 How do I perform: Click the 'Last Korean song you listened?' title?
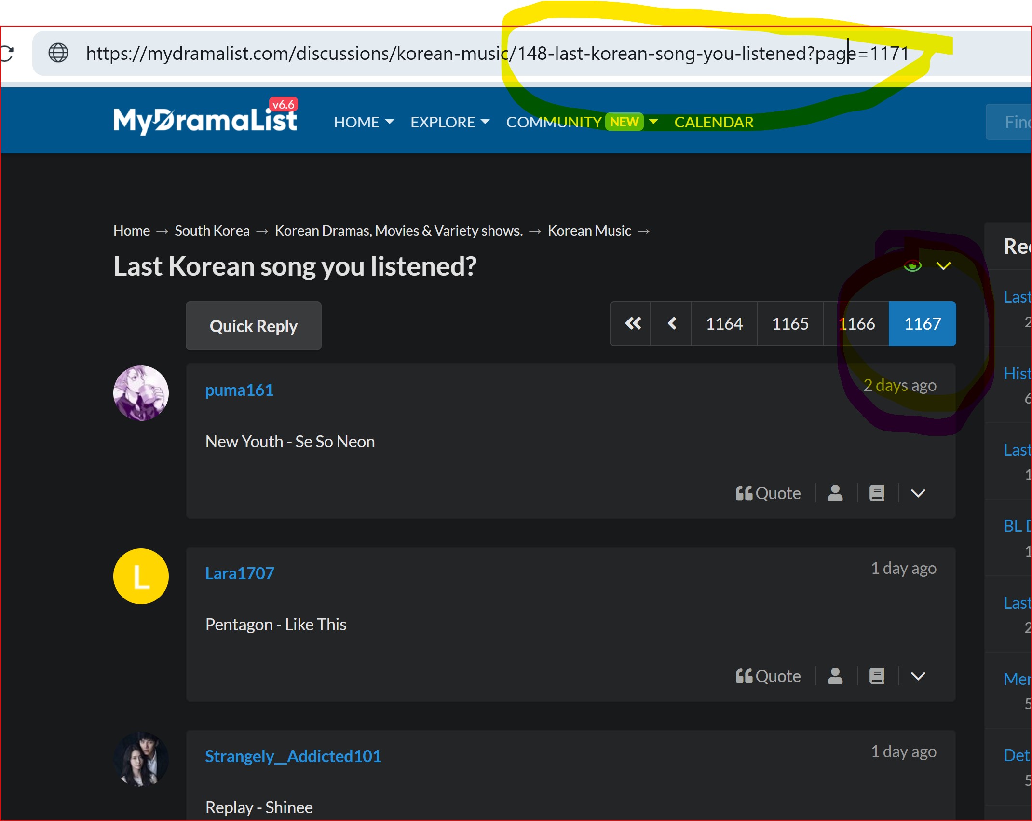click(295, 266)
